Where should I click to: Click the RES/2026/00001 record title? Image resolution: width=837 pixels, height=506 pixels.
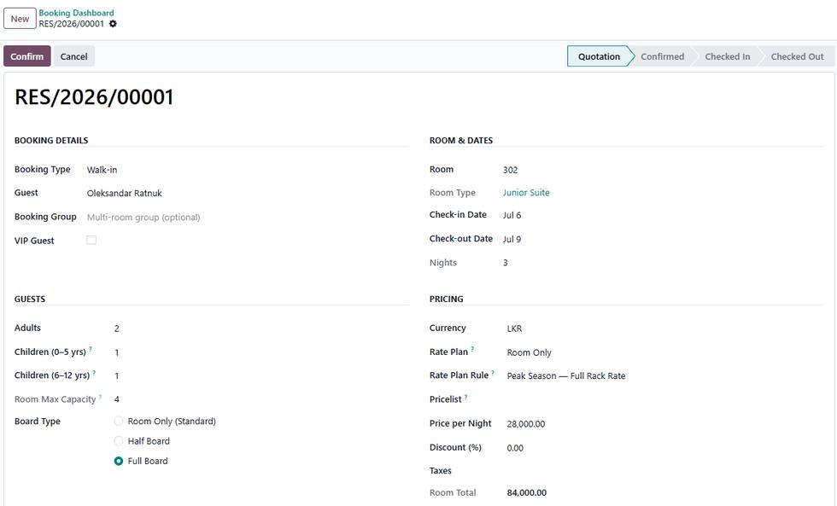[94, 97]
